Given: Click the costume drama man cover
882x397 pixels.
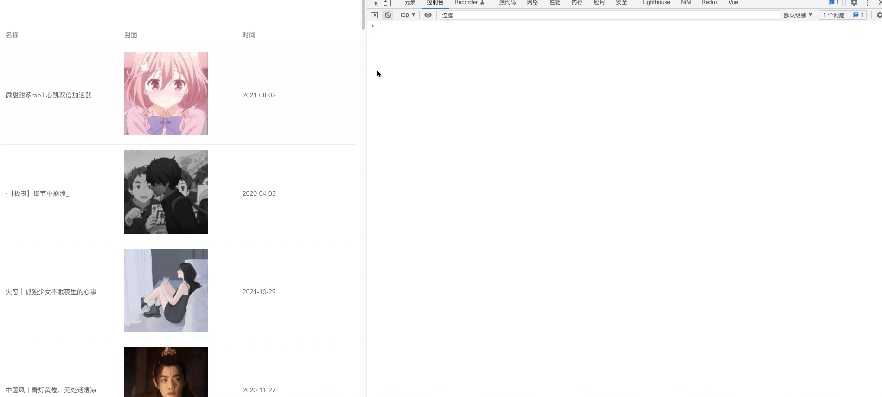Looking at the screenshot, I should 166,372.
